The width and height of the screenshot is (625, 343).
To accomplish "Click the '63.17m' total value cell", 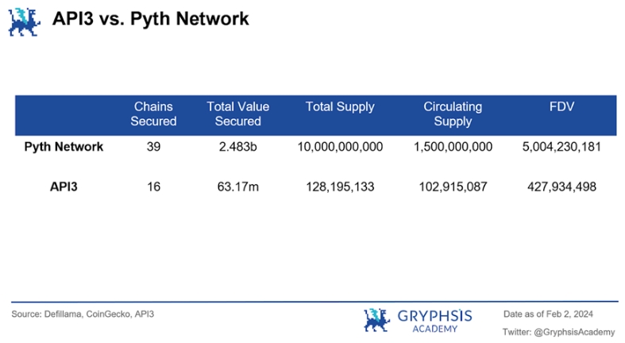I will [x=238, y=187].
